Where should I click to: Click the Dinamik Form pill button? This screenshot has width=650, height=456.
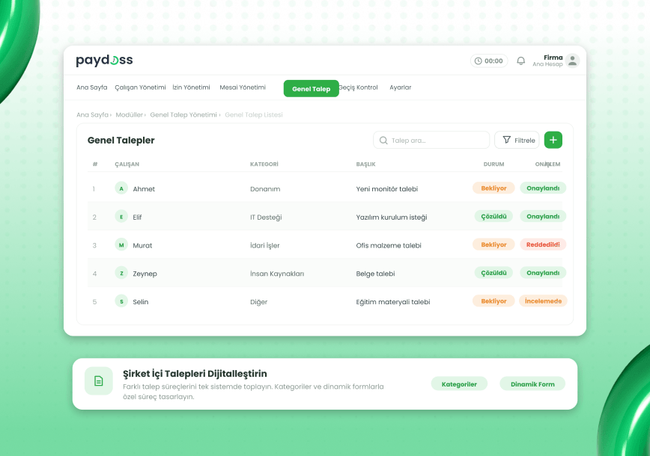[532, 384]
